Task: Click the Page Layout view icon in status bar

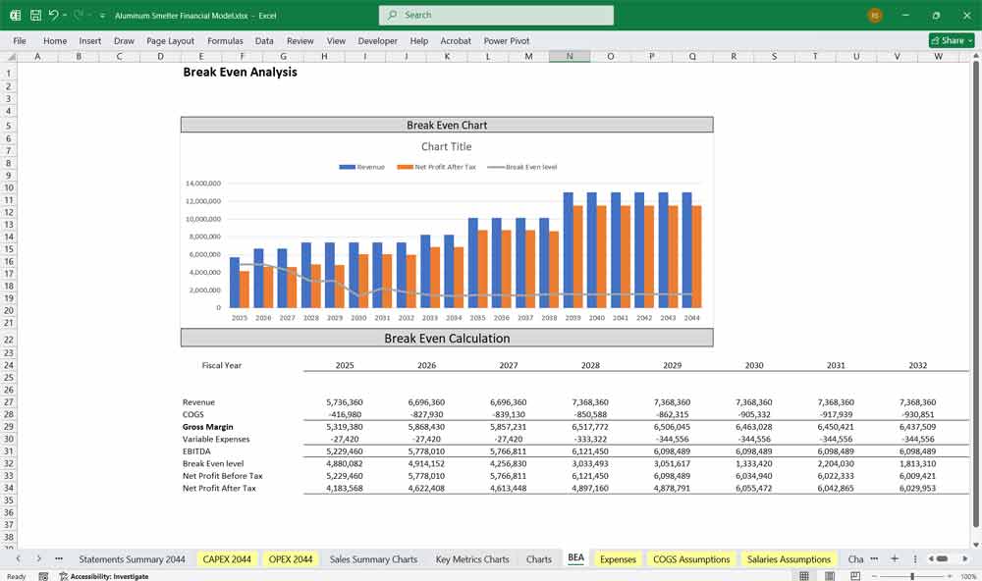Action: tap(830, 574)
